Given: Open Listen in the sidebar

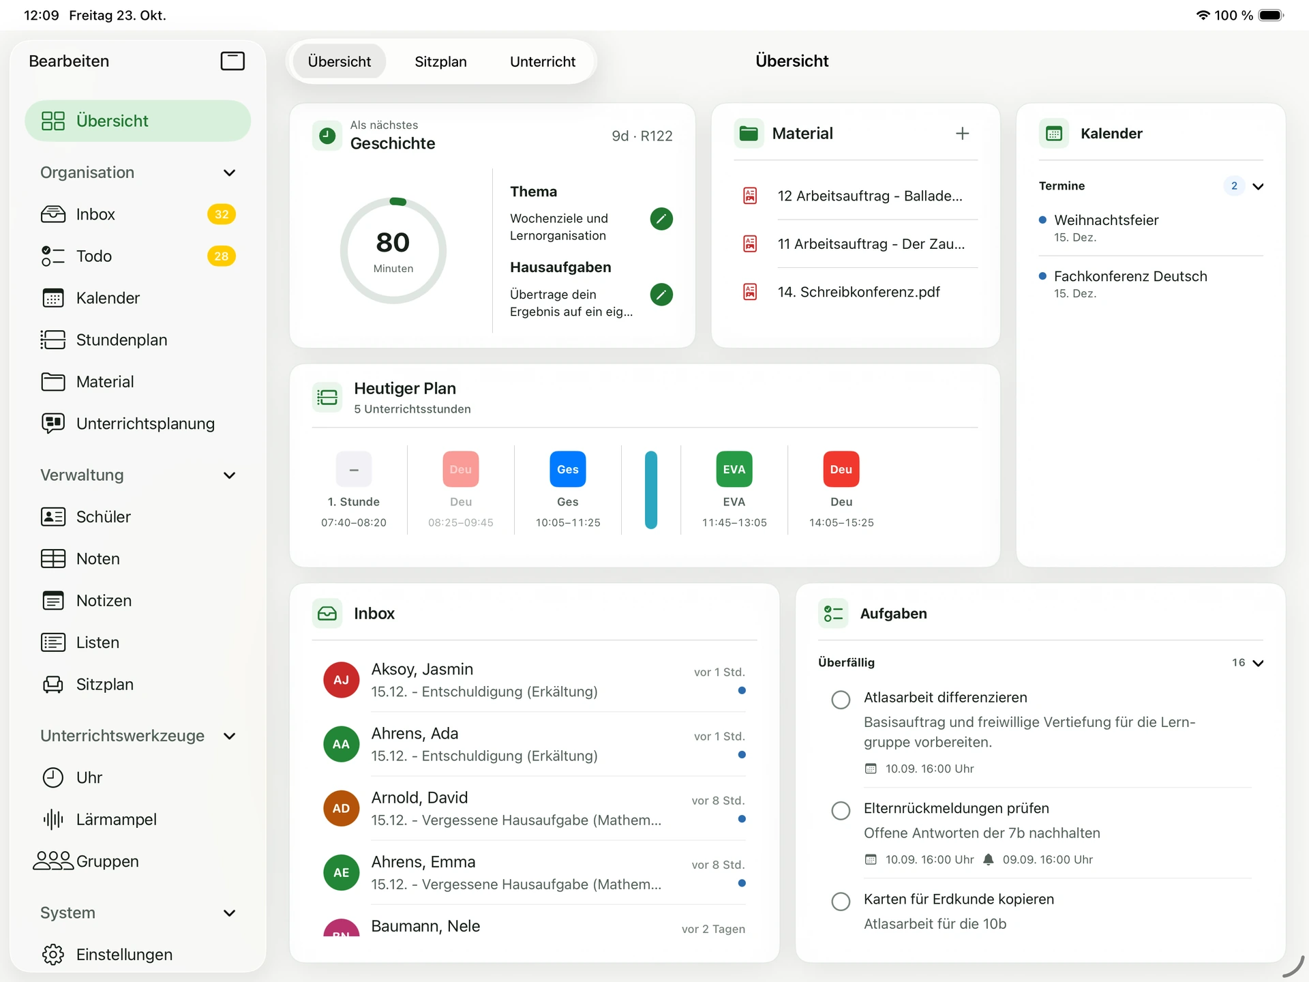Looking at the screenshot, I should pos(138,642).
